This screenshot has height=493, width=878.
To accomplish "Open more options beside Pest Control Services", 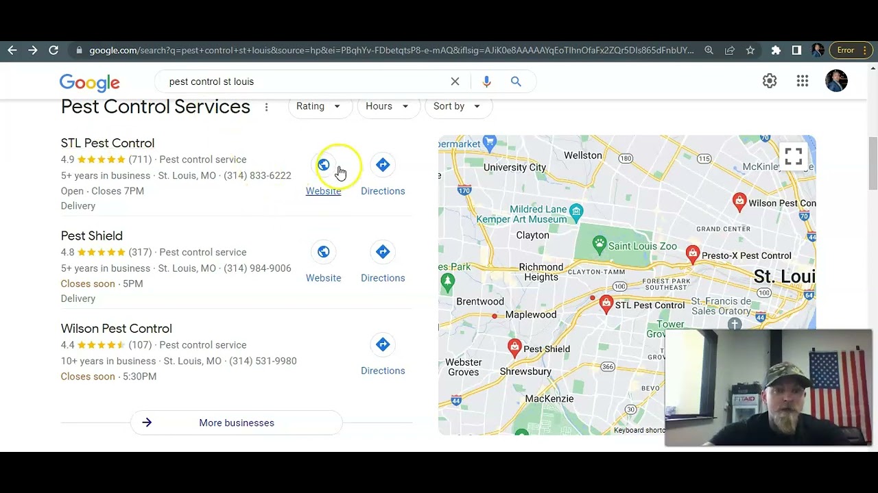I will coord(266,107).
